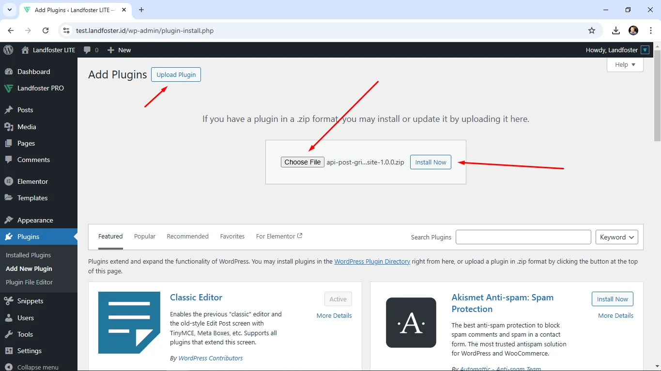Open Plugin File Editor submenu item
The image size is (661, 371).
(29, 282)
